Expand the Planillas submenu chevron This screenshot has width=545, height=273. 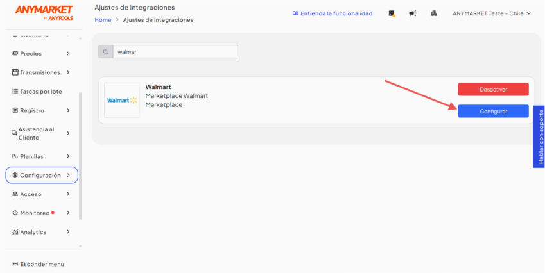tap(68, 156)
